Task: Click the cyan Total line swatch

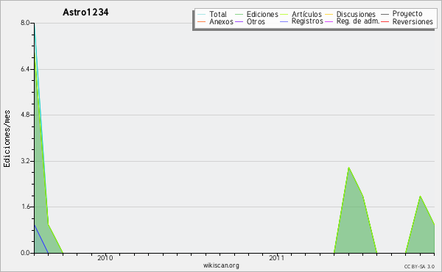Action: pyautogui.click(x=202, y=14)
